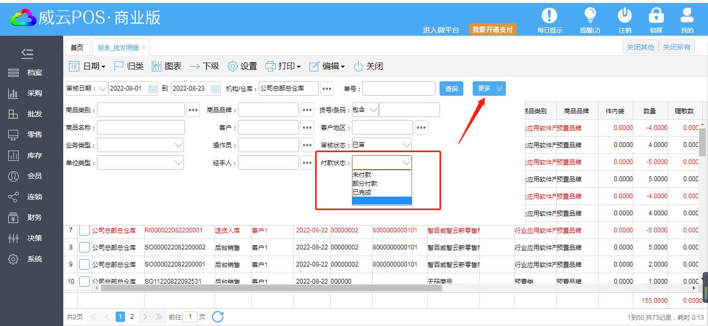The image size is (708, 326).
Task: Select the checkbox in row 7
Action: [x=84, y=230]
